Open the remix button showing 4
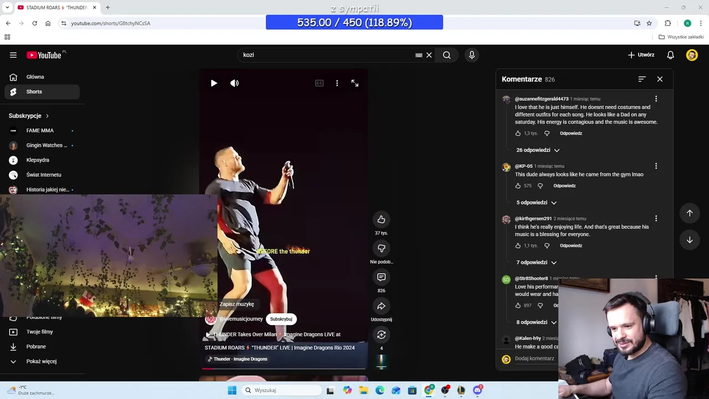This screenshot has height=399, width=709. 381,335
